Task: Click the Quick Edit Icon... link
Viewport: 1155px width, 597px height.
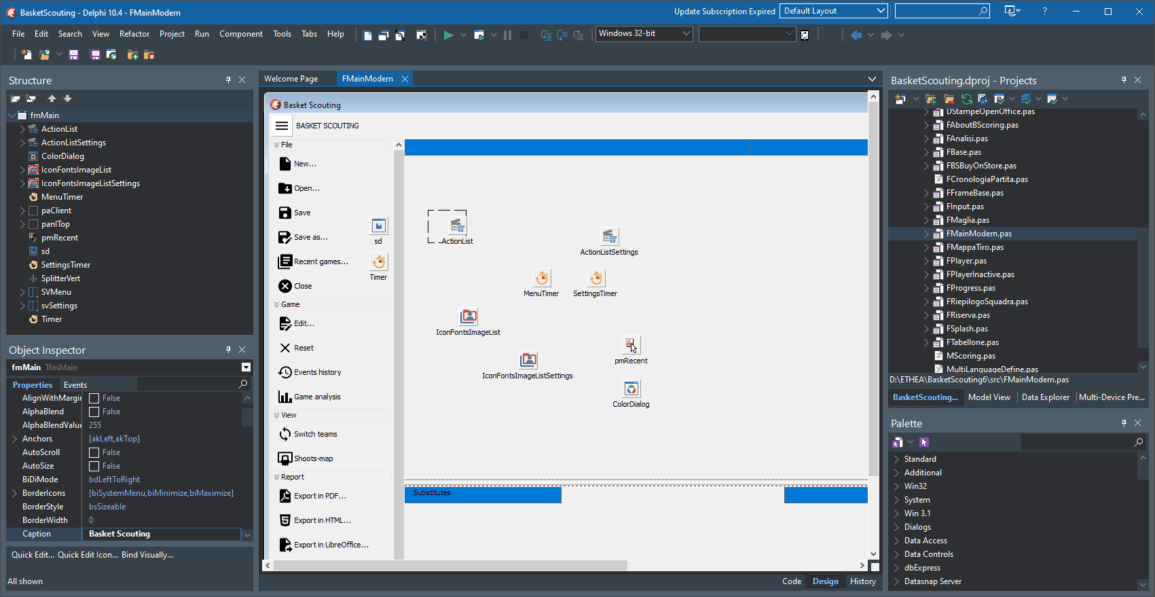Action: [88, 555]
